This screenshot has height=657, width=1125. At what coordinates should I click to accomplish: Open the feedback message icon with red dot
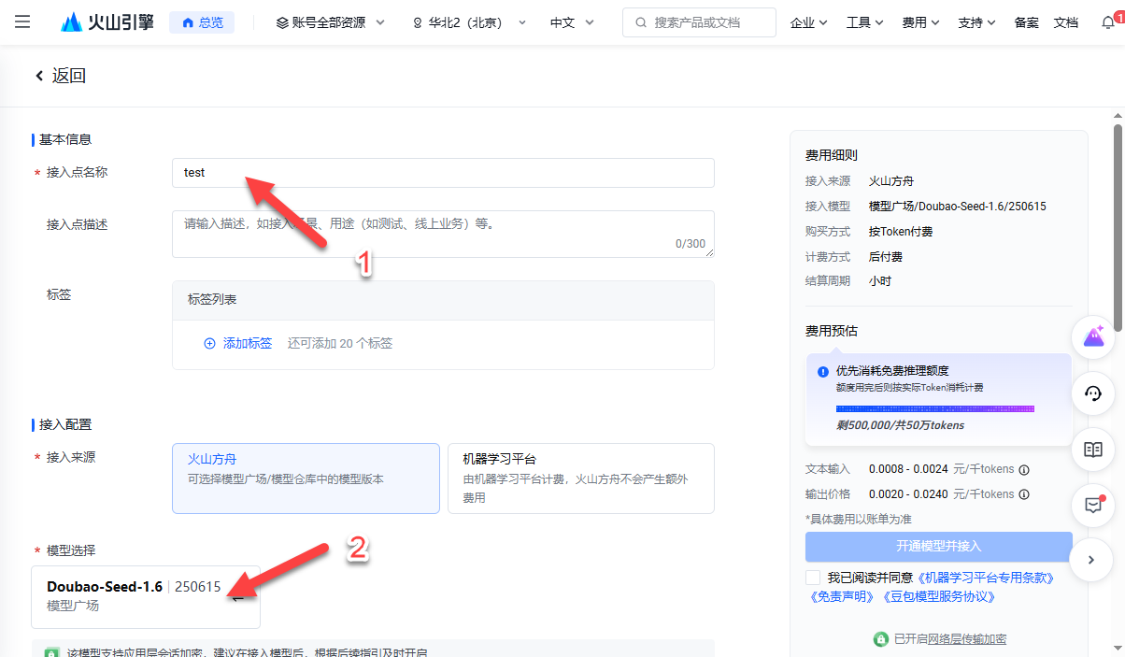tap(1092, 506)
